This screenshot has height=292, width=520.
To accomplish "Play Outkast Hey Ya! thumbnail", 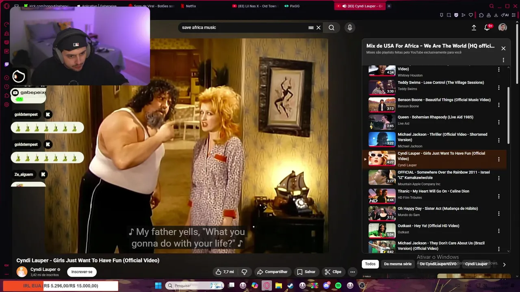I will [382, 230].
